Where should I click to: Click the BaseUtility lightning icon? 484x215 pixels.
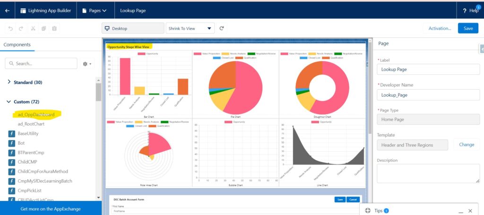12,134
